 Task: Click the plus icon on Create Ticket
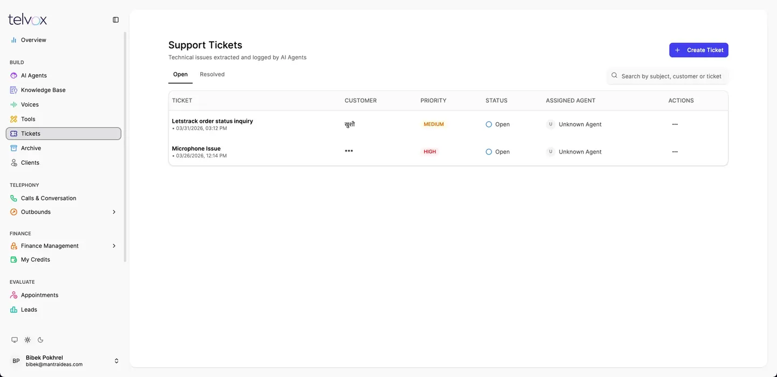[678, 50]
